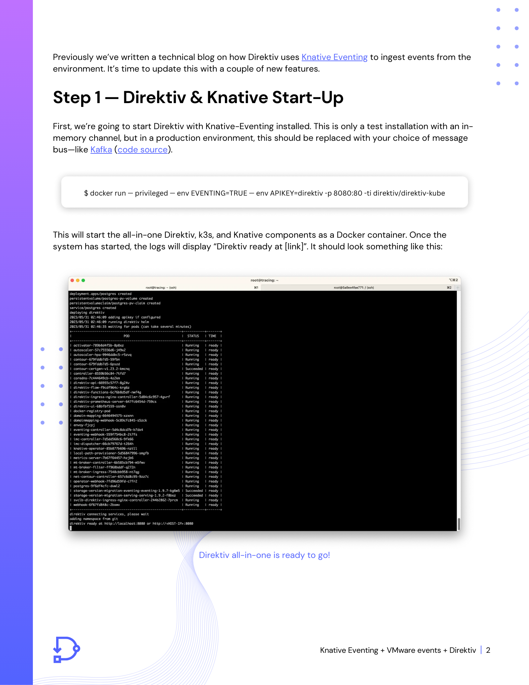Click pod row 'net-contour-controller-657c6d8c95-9zz7c'
The width and height of the screenshot is (529, 685).
[146, 477]
